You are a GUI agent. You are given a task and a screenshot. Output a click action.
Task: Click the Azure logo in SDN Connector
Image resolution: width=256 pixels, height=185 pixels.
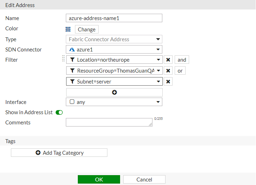(72, 49)
